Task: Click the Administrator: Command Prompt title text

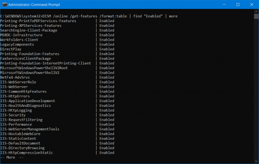Action: [34, 5]
